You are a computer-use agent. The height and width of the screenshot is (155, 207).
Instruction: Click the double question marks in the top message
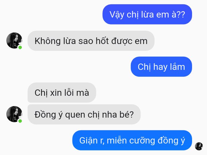pos(181,15)
